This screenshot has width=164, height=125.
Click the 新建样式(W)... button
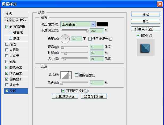pos(146,29)
